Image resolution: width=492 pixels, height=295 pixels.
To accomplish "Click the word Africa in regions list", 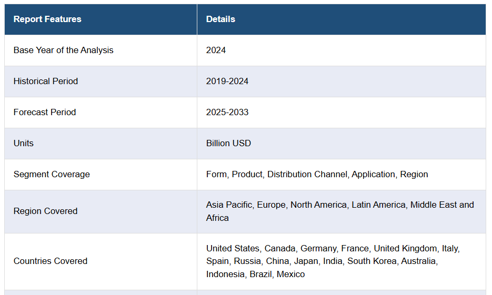I will [x=217, y=218].
